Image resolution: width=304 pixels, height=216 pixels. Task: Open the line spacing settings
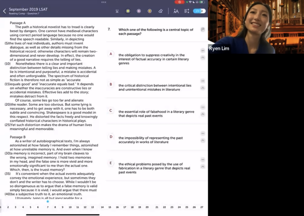[187, 11]
